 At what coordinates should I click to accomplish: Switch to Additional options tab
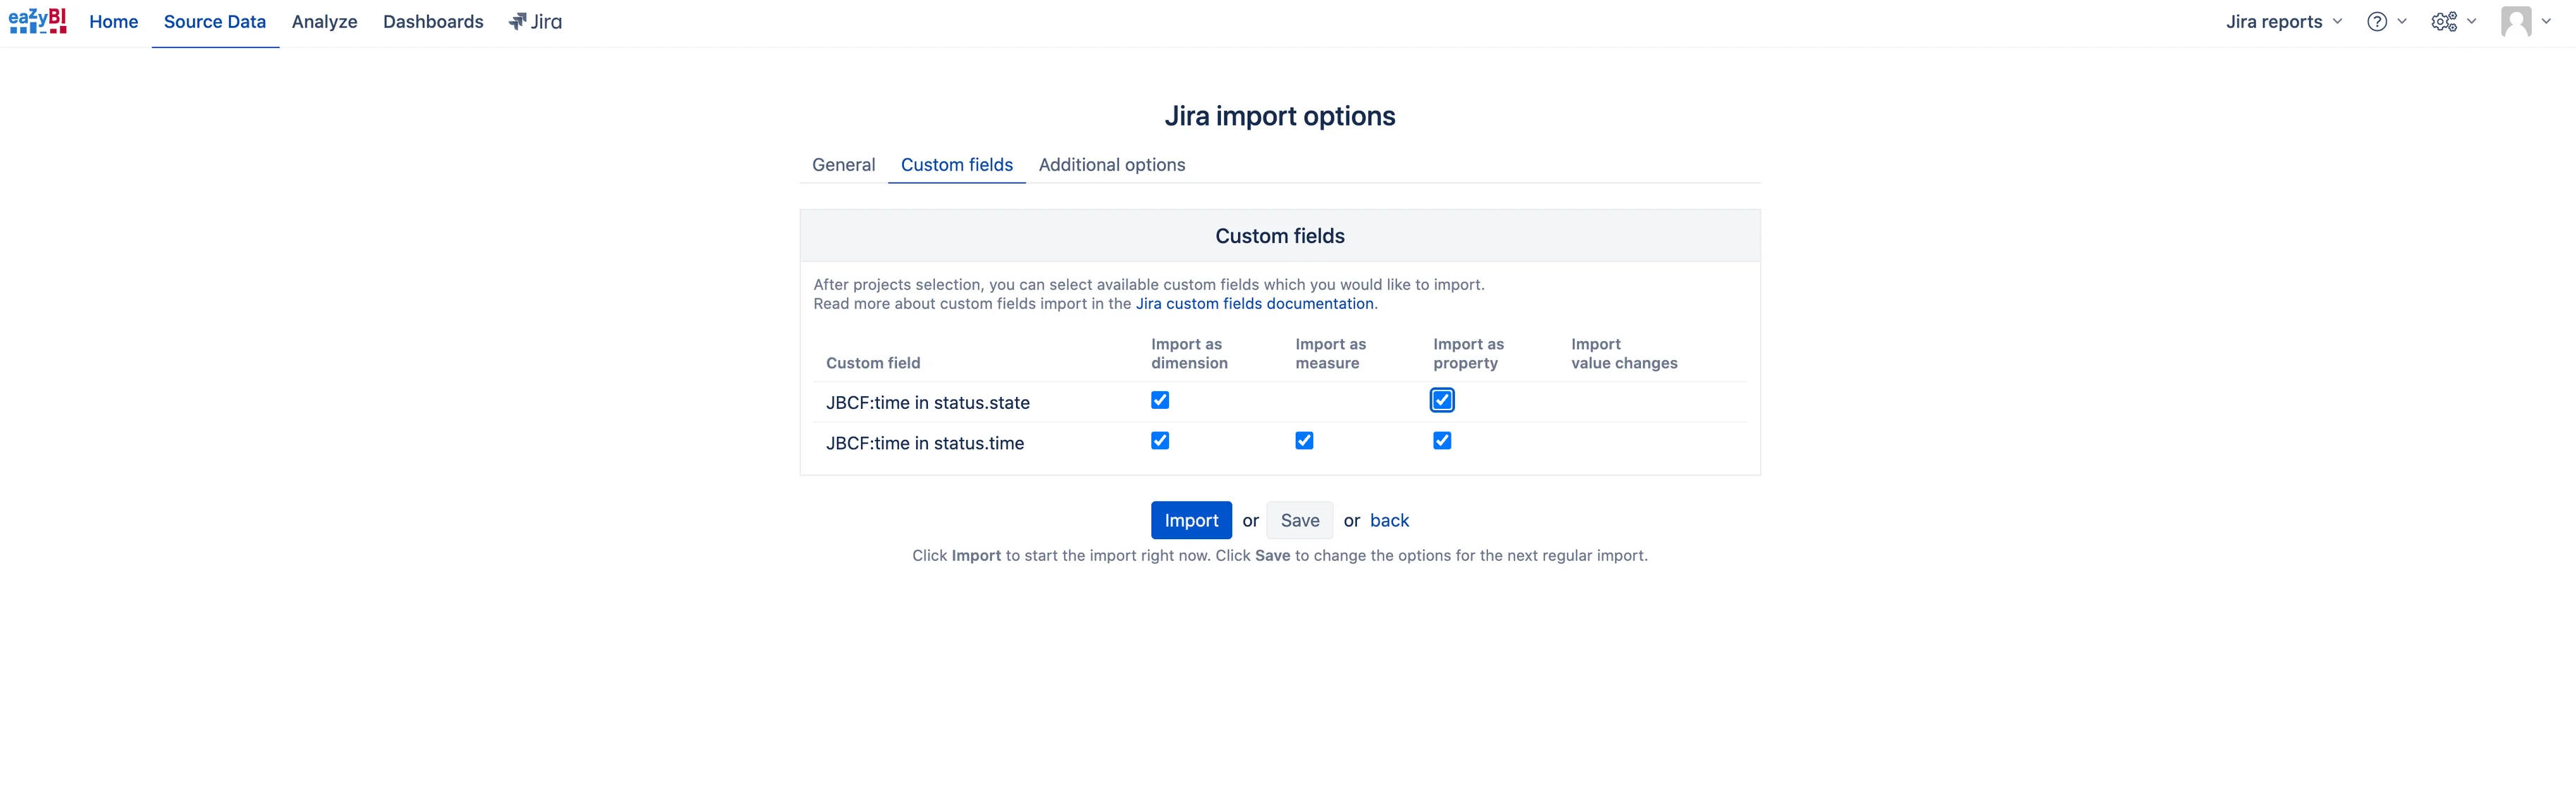(1111, 165)
